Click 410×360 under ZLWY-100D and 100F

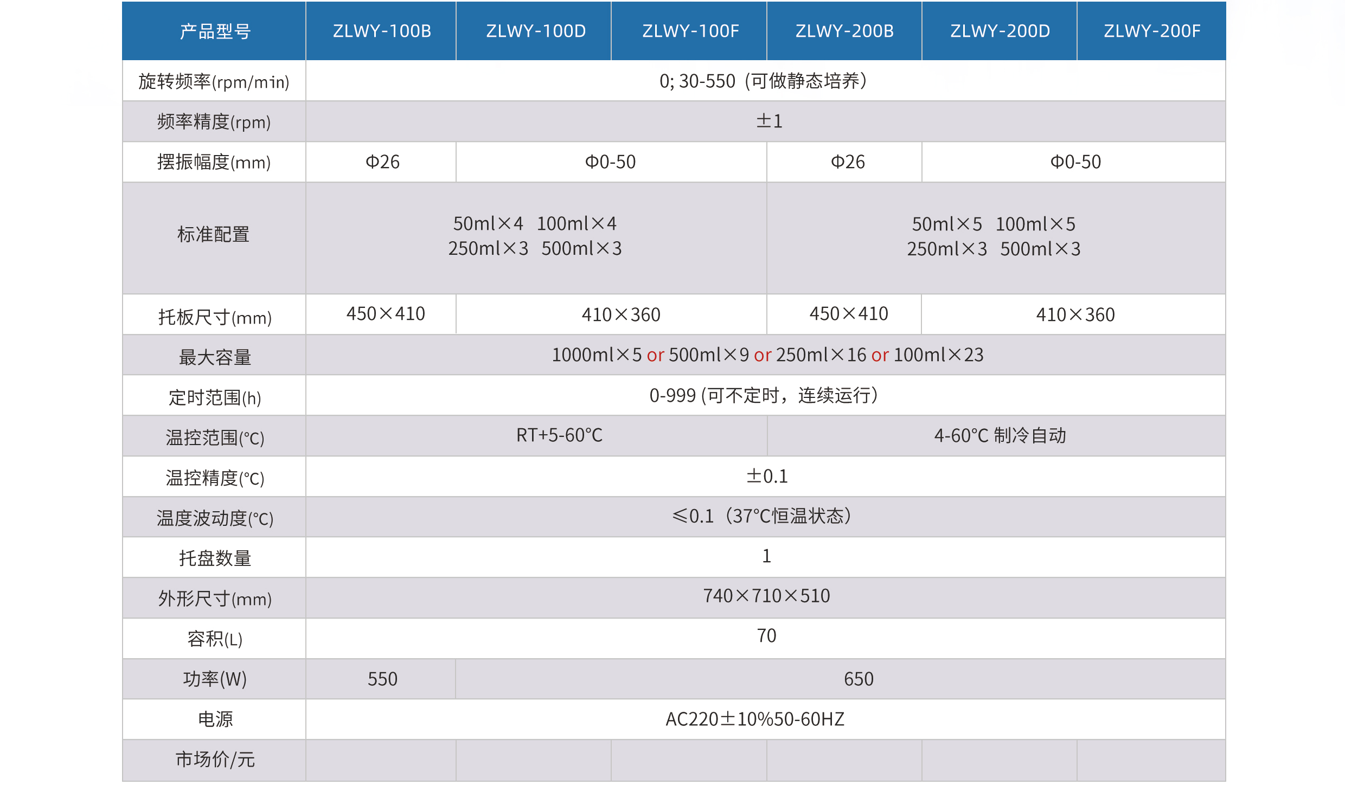pyautogui.click(x=621, y=315)
